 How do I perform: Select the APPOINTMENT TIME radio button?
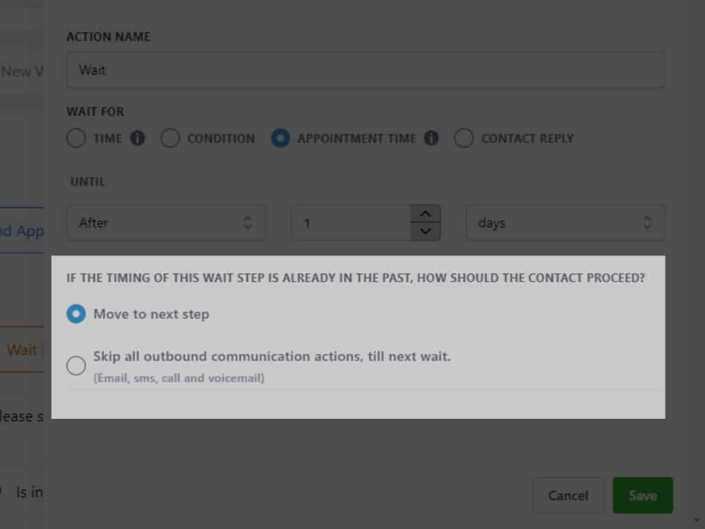click(280, 138)
